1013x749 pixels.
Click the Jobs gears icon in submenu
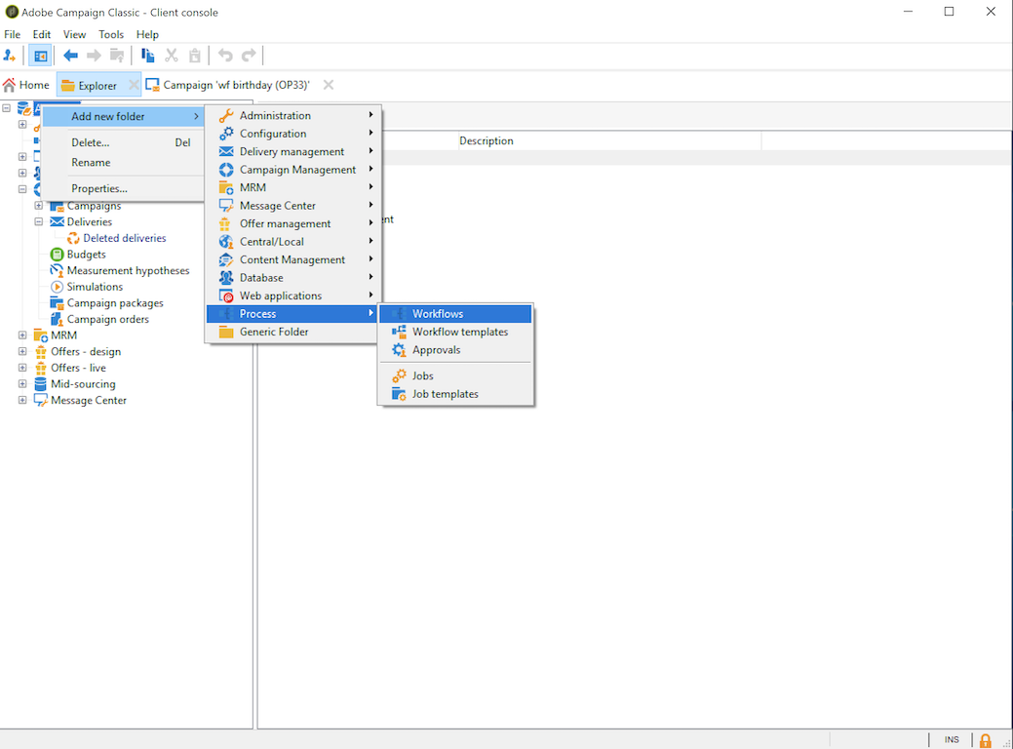point(400,375)
